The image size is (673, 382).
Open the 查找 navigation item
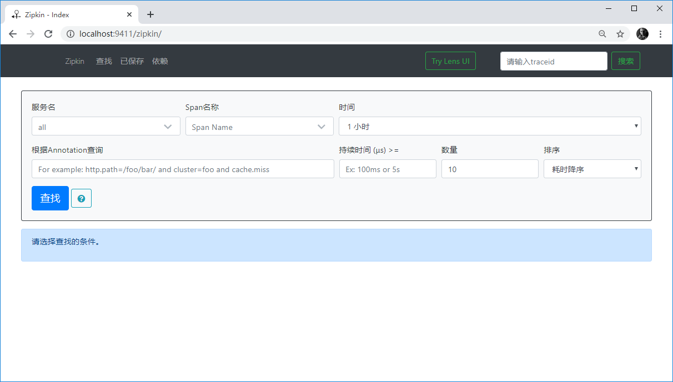point(104,61)
